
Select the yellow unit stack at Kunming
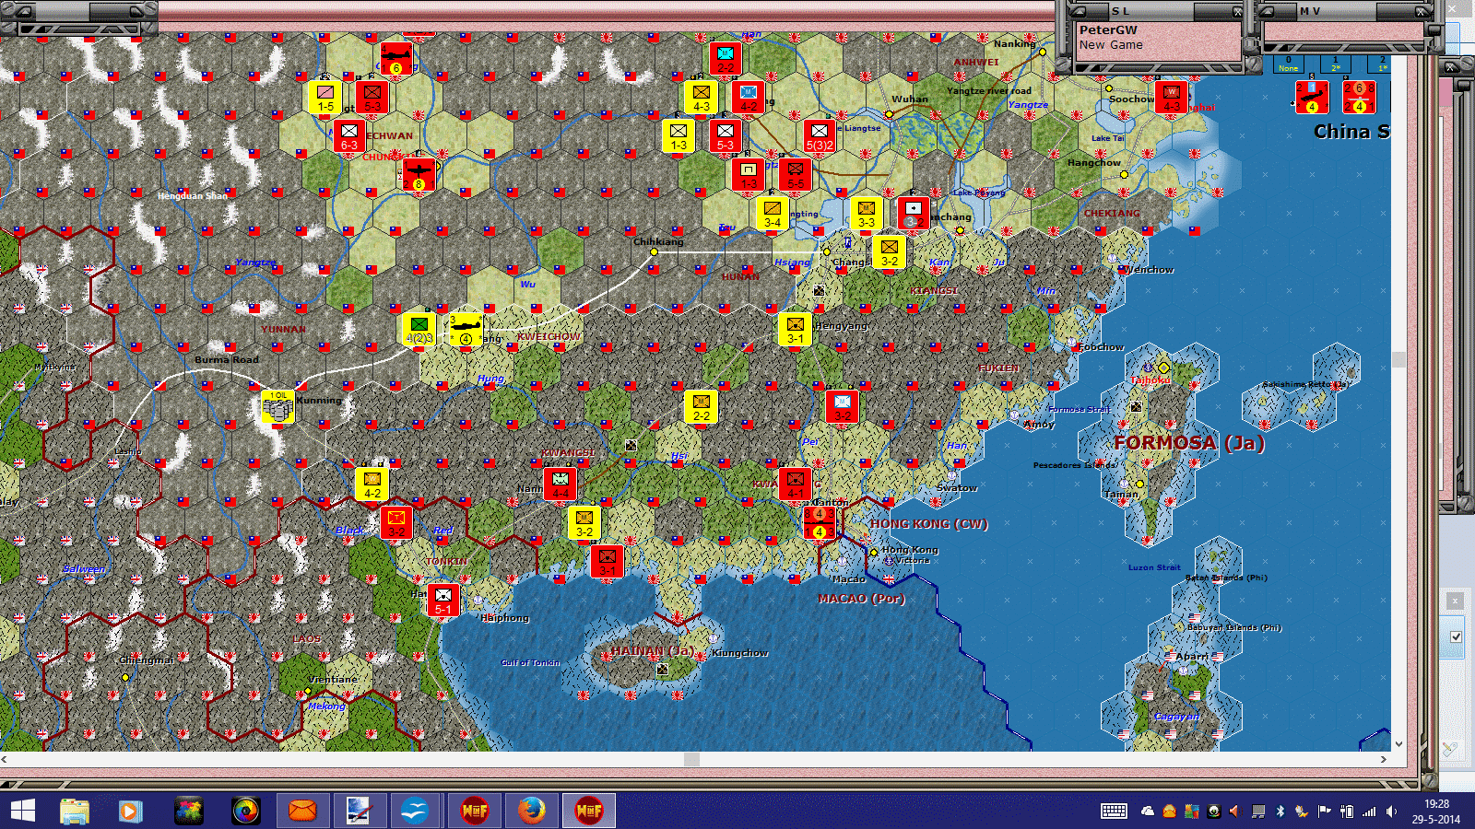[x=277, y=406]
